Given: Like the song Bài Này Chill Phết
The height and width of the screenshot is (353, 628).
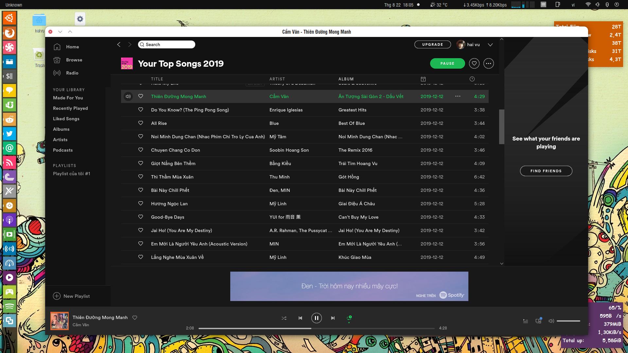Looking at the screenshot, I should point(141,190).
